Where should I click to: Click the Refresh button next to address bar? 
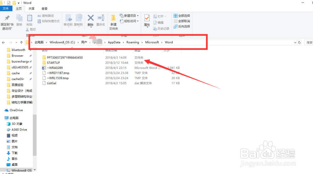tap(299, 43)
